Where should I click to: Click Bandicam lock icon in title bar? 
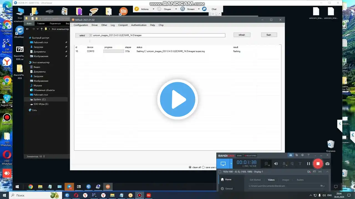pos(291,155)
